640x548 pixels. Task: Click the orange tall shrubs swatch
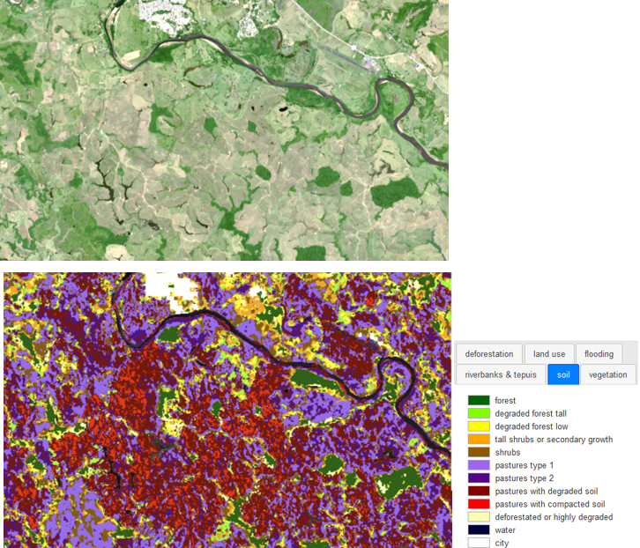(x=479, y=439)
